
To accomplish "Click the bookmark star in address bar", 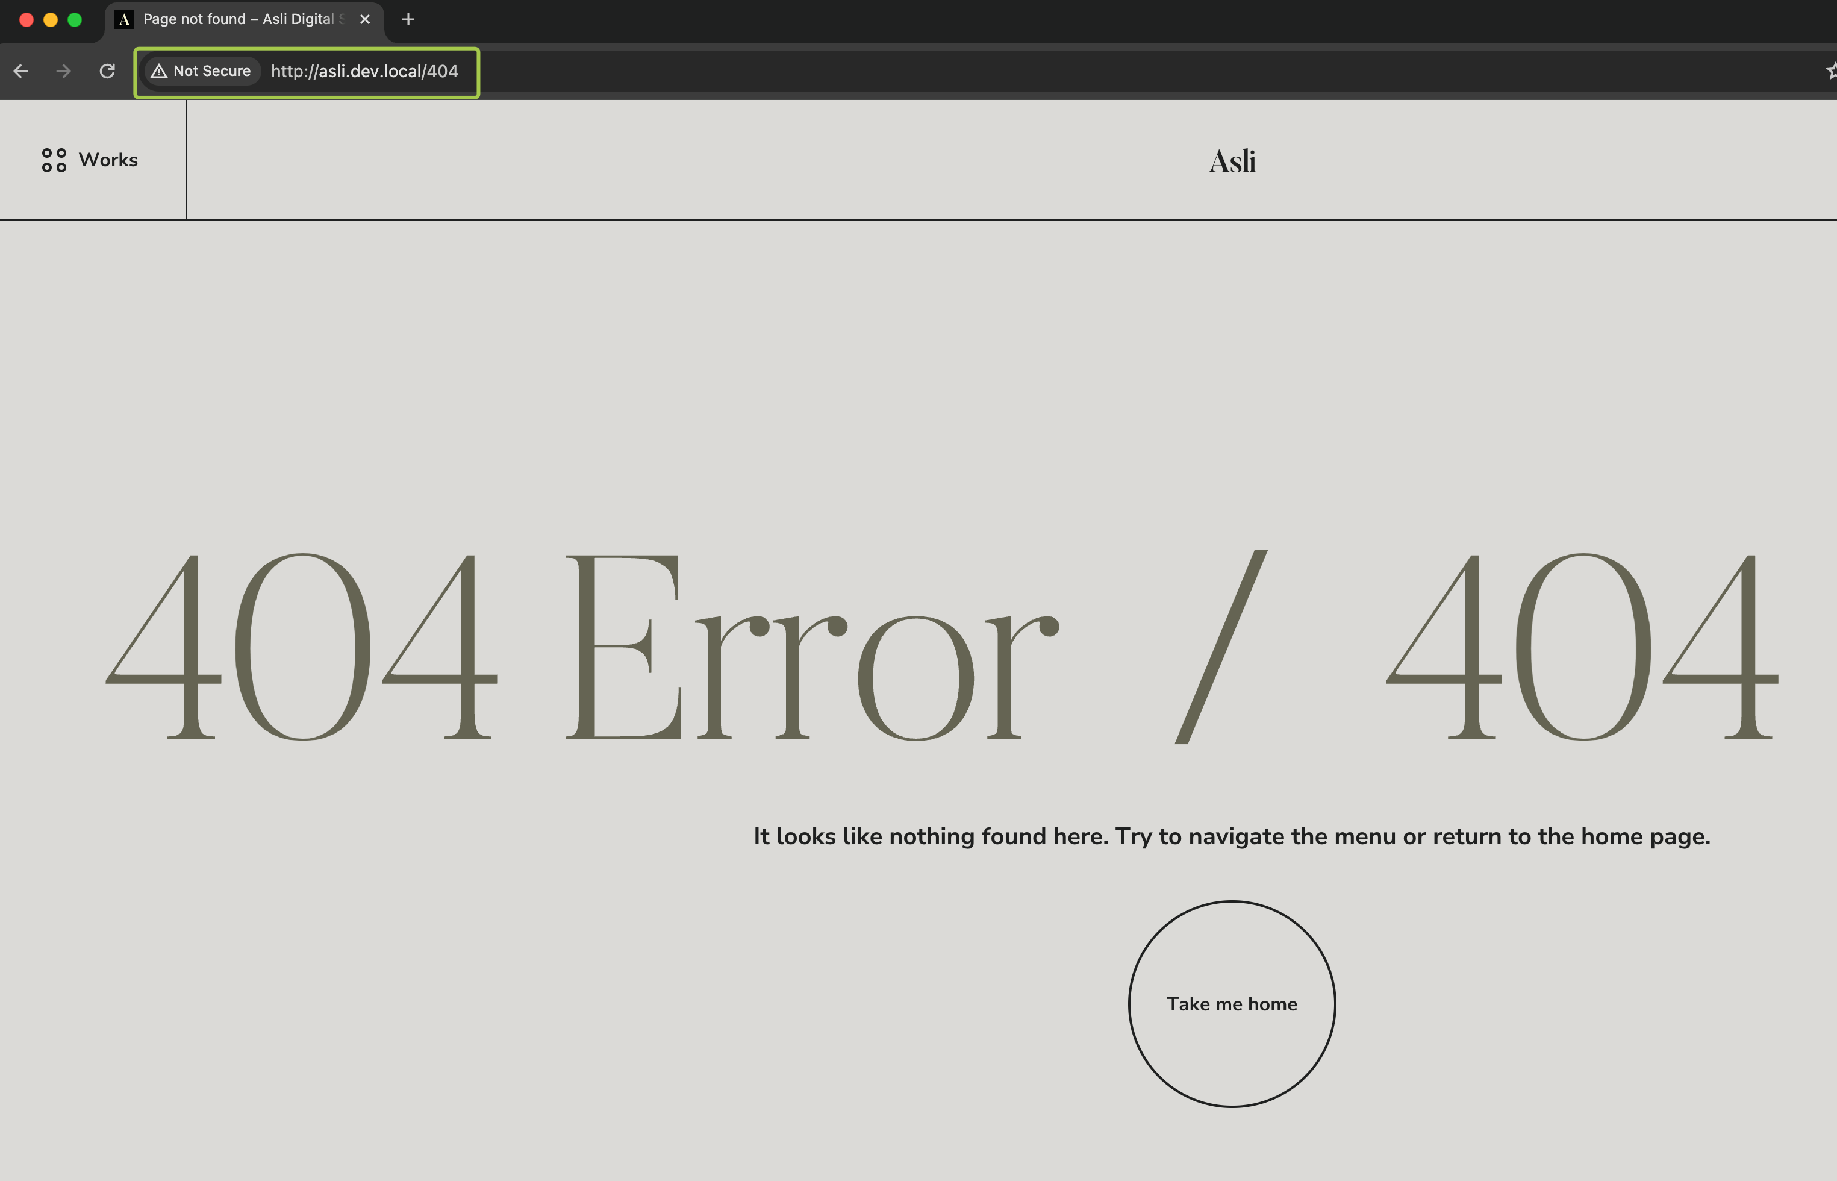I will (1830, 71).
